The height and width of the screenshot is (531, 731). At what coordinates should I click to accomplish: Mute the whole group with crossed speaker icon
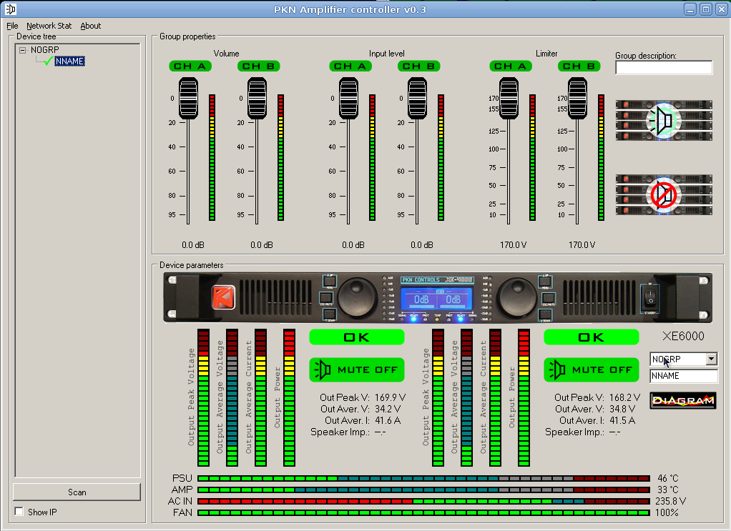tap(664, 194)
